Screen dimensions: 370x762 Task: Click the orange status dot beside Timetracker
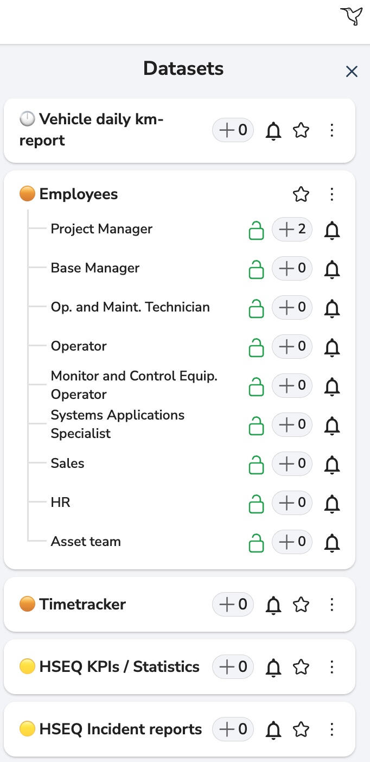pyautogui.click(x=27, y=604)
